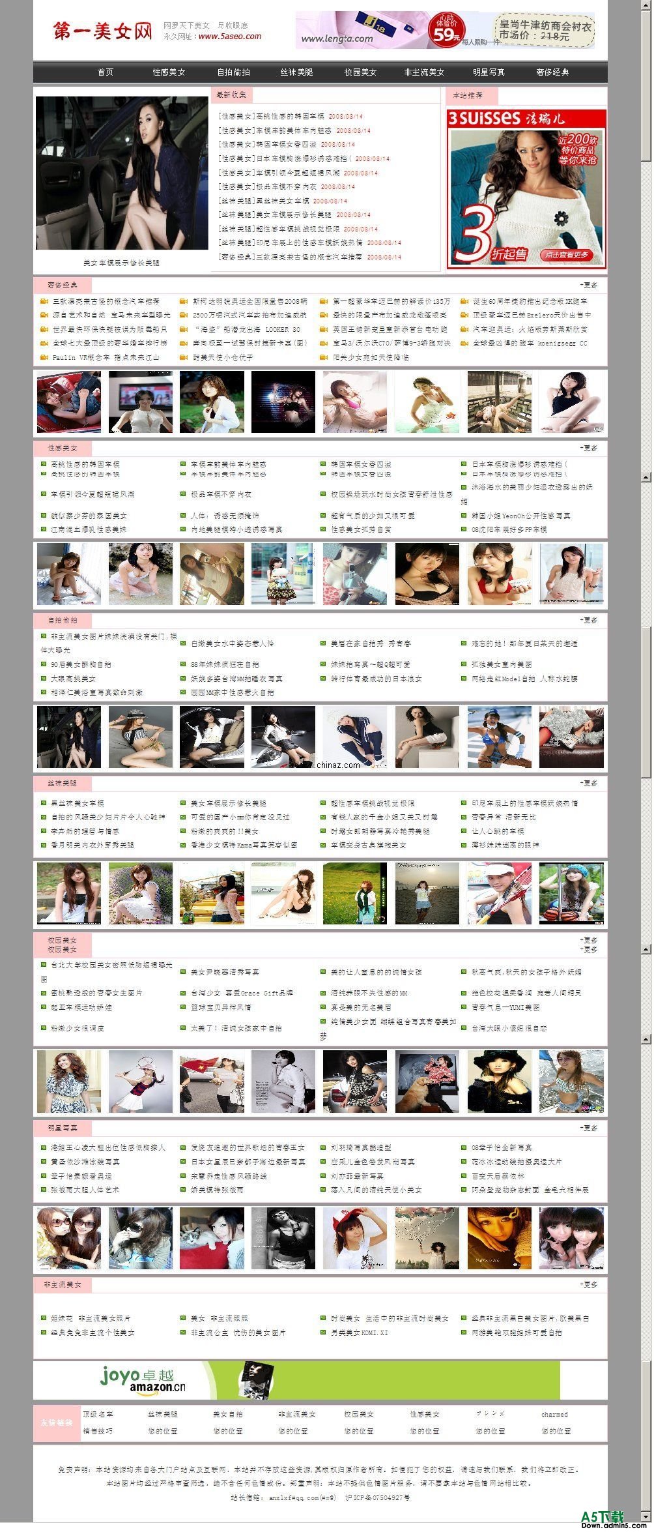Click green icon beside 极品车模不穿内衣
The image size is (654, 1532).
tap(184, 495)
